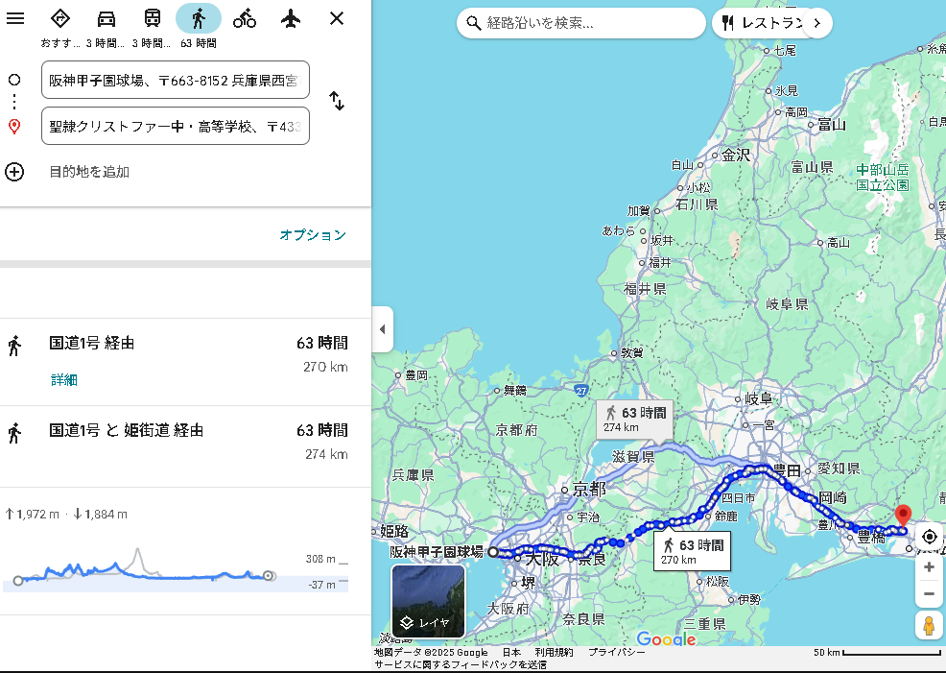Viewport: 946px width, 673px height.
Task: Click the add destination plus icon
Action: pyautogui.click(x=14, y=172)
